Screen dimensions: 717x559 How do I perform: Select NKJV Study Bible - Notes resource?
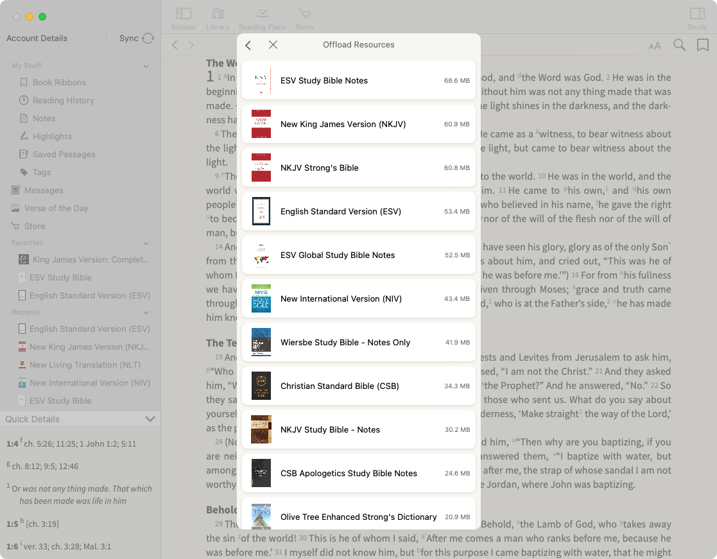tap(358, 429)
